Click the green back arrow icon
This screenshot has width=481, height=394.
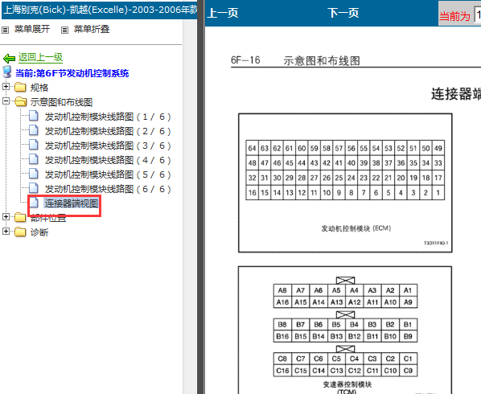coord(9,58)
